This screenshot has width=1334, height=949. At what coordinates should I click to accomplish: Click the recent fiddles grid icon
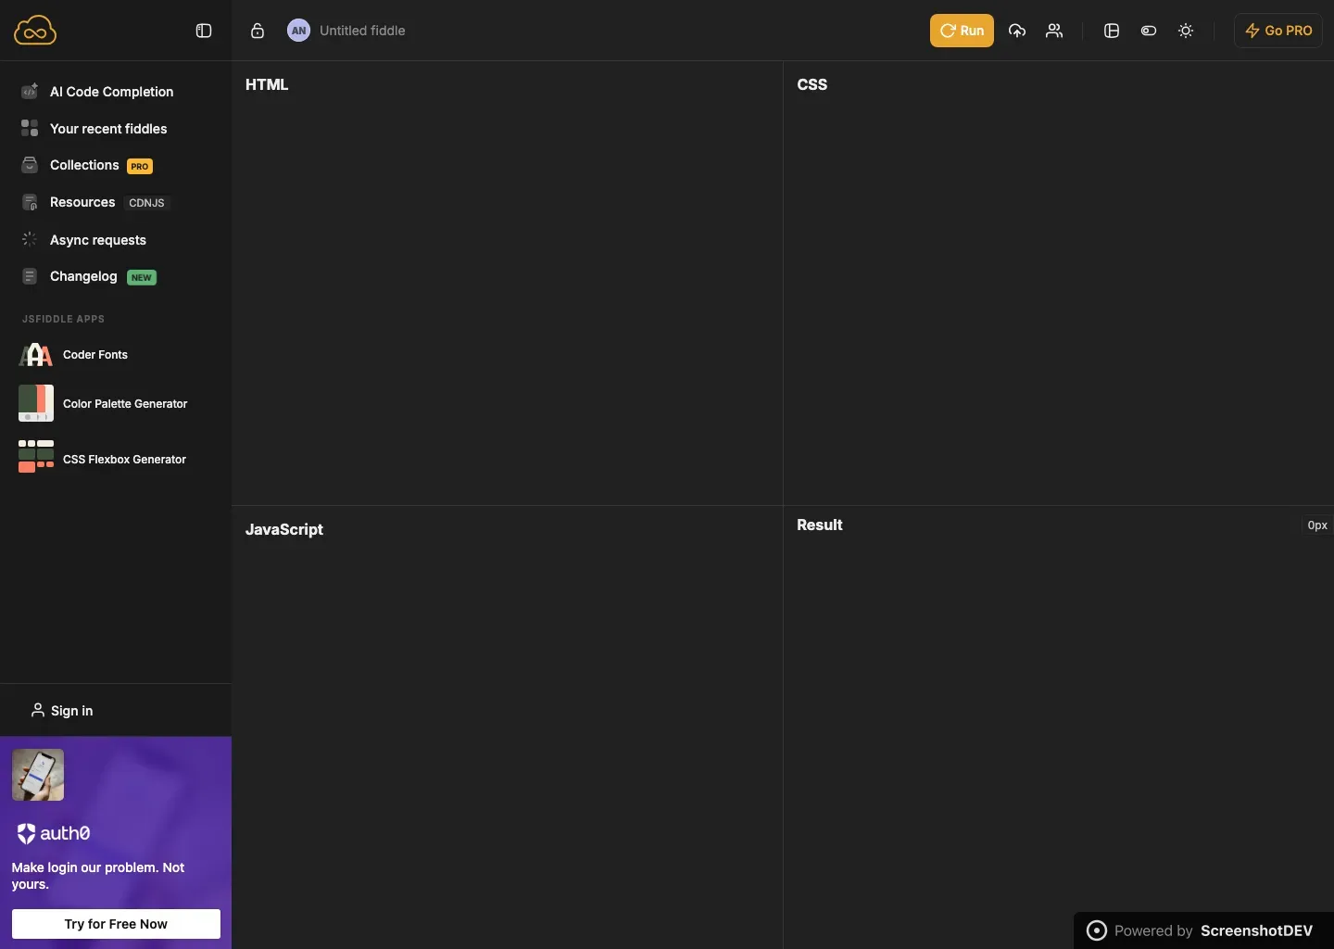30,128
